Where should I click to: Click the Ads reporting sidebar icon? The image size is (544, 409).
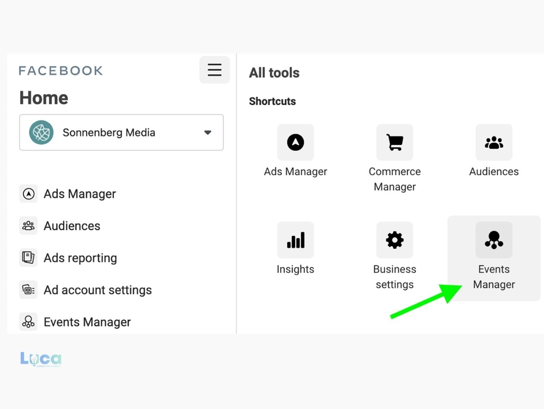[28, 258]
